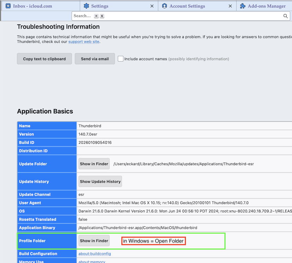This screenshot has width=292, height=263.
Task: Open the support web site link
Action: tap(84, 42)
